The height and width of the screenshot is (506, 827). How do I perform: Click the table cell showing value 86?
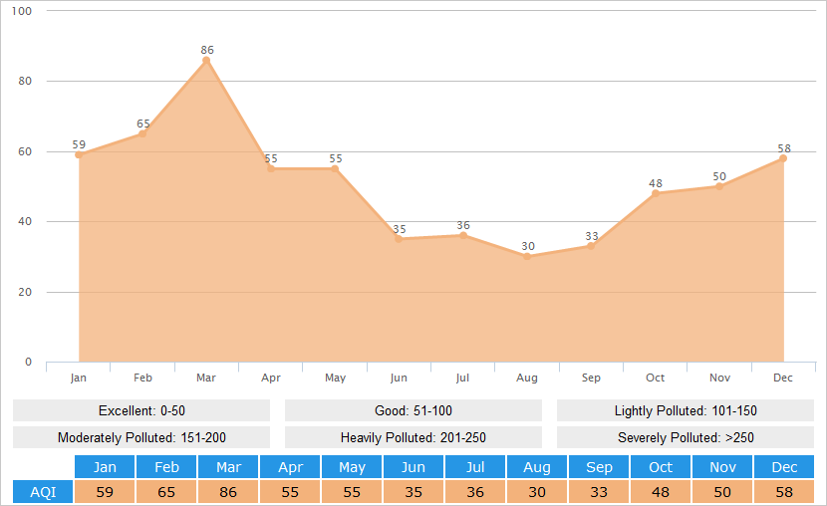228,492
